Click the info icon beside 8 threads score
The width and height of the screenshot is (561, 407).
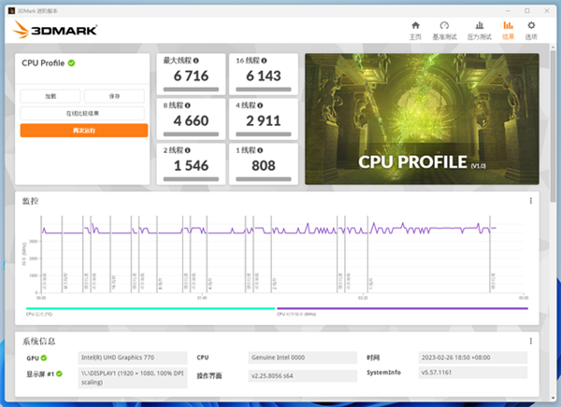tap(188, 105)
